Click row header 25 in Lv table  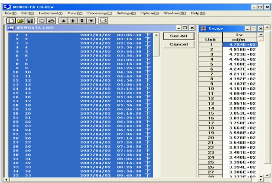point(211,162)
